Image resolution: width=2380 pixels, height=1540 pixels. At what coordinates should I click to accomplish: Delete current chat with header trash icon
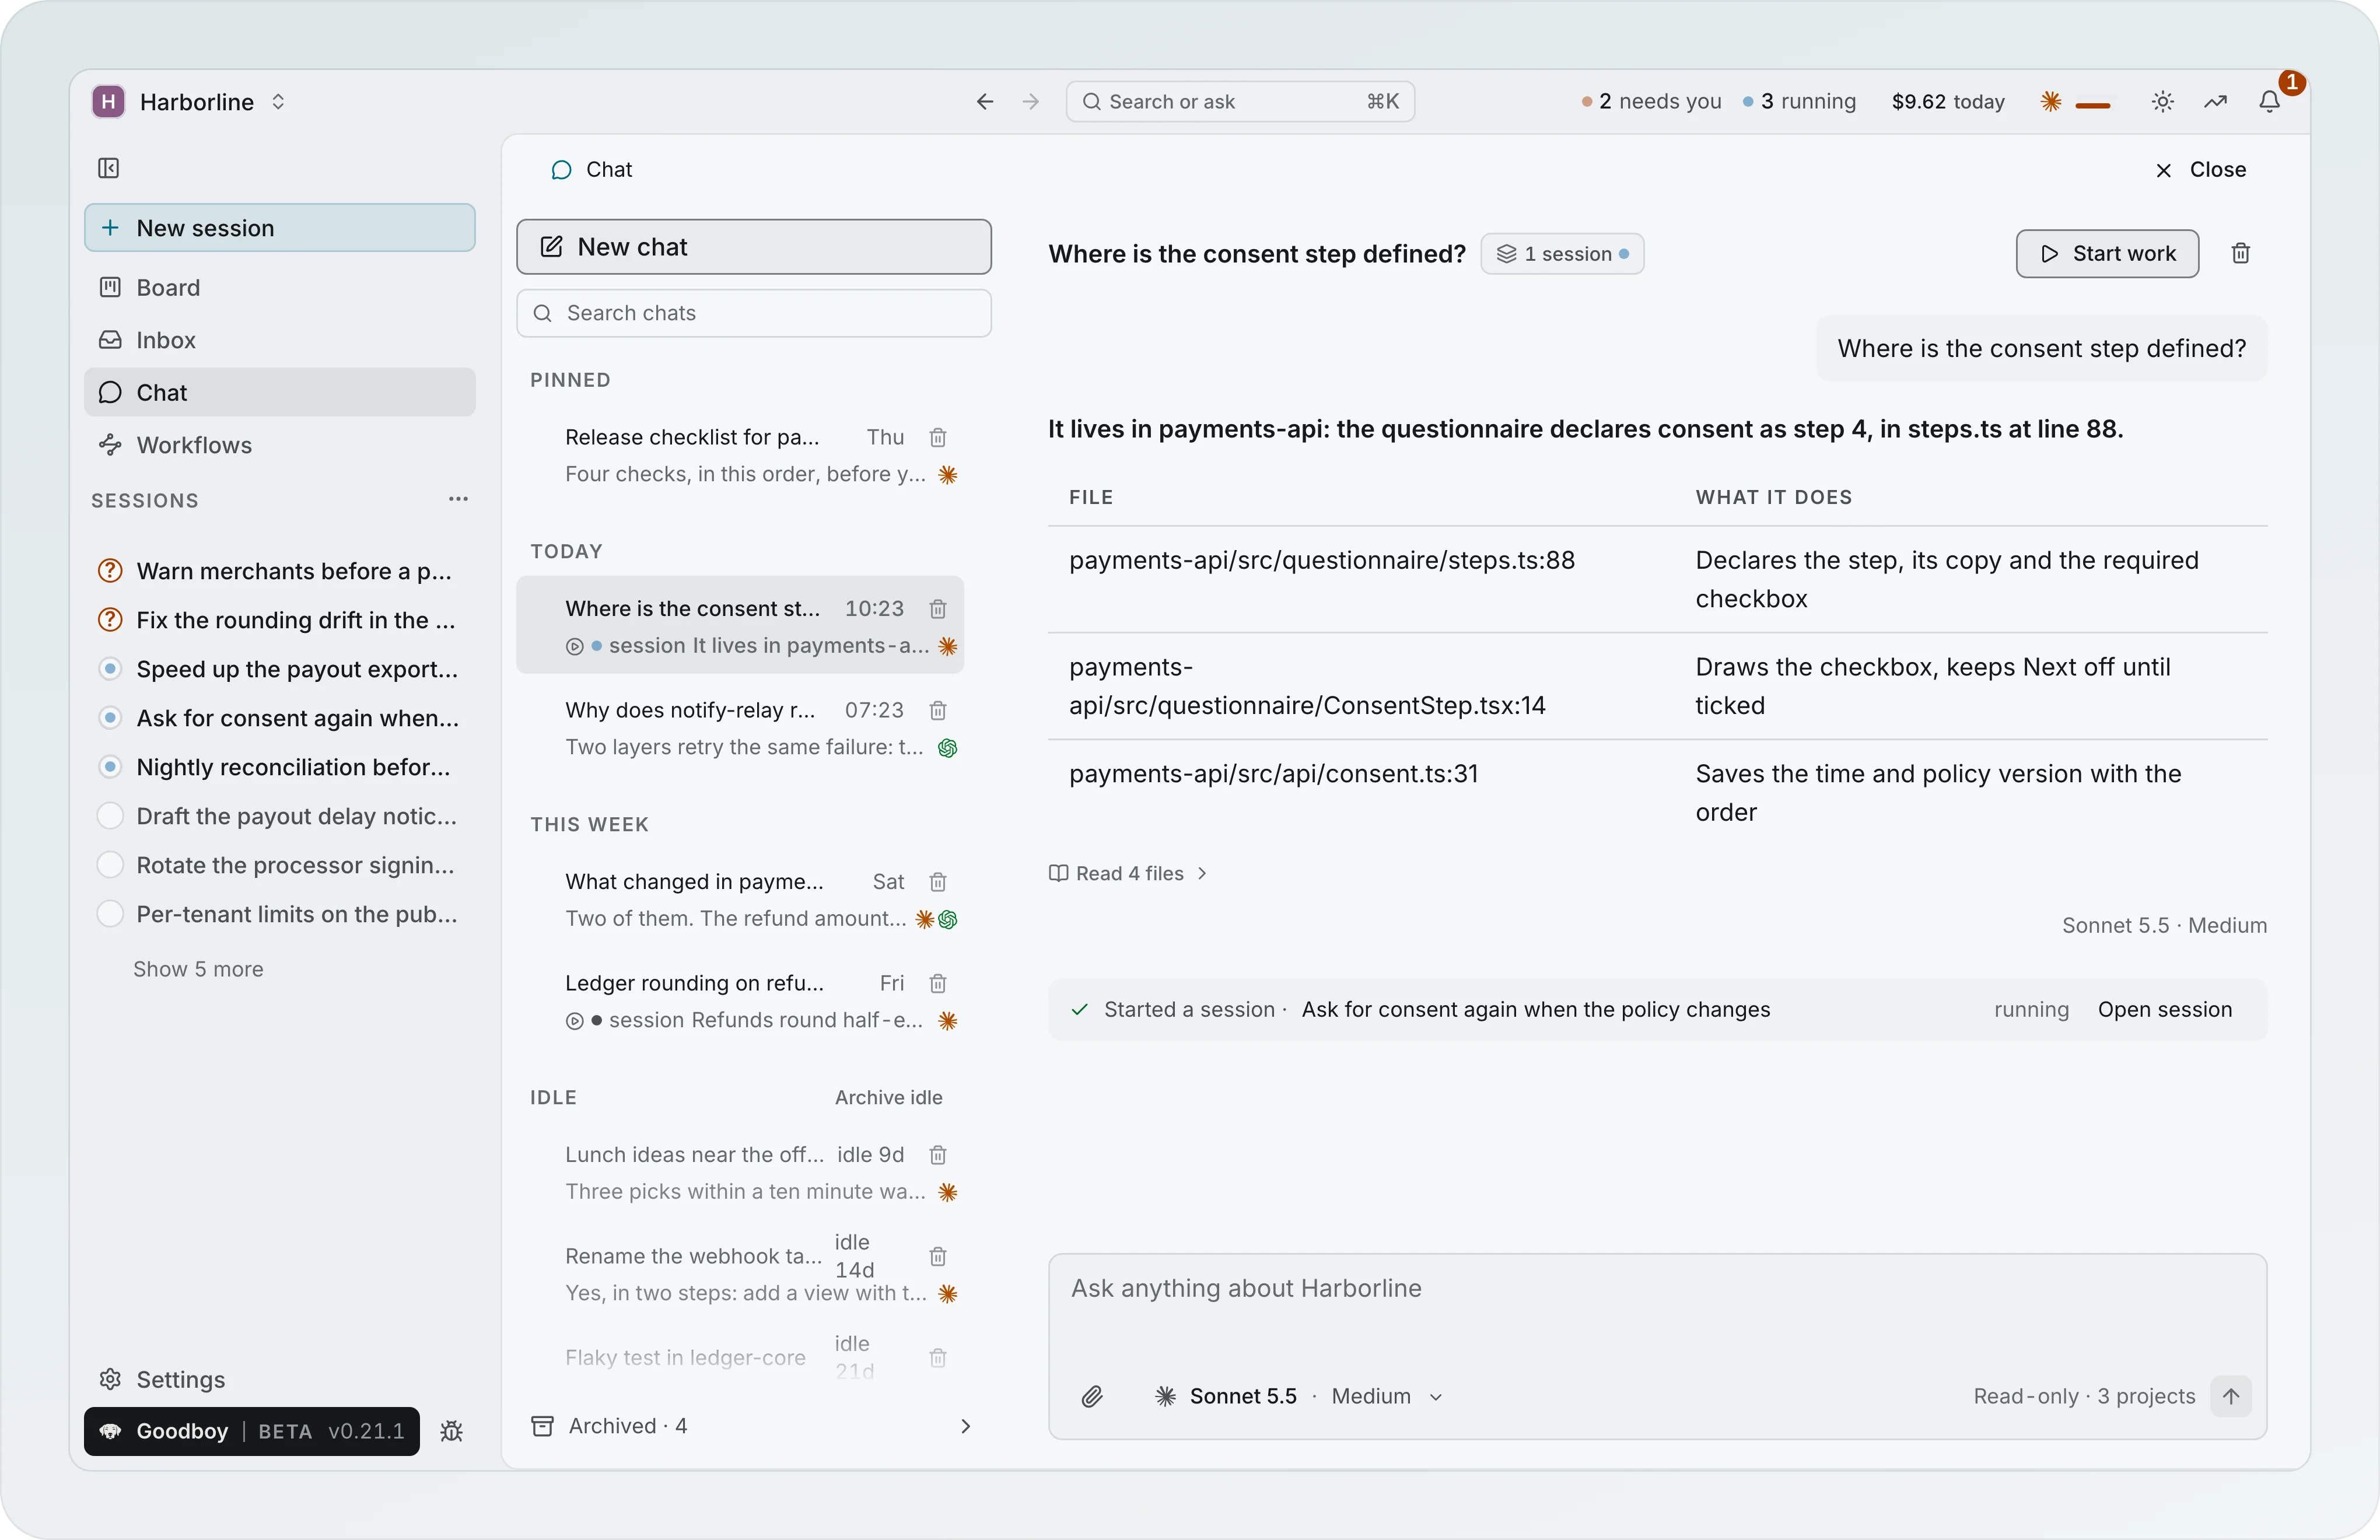(2241, 254)
